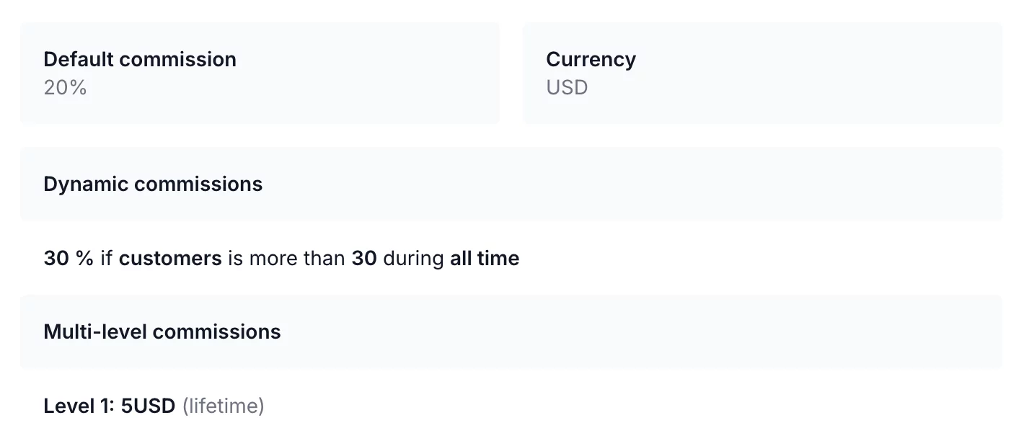Select the USD currency value
The image size is (1024, 441).
[567, 88]
